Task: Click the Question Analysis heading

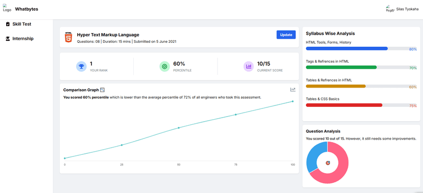Action: [x=323, y=131]
